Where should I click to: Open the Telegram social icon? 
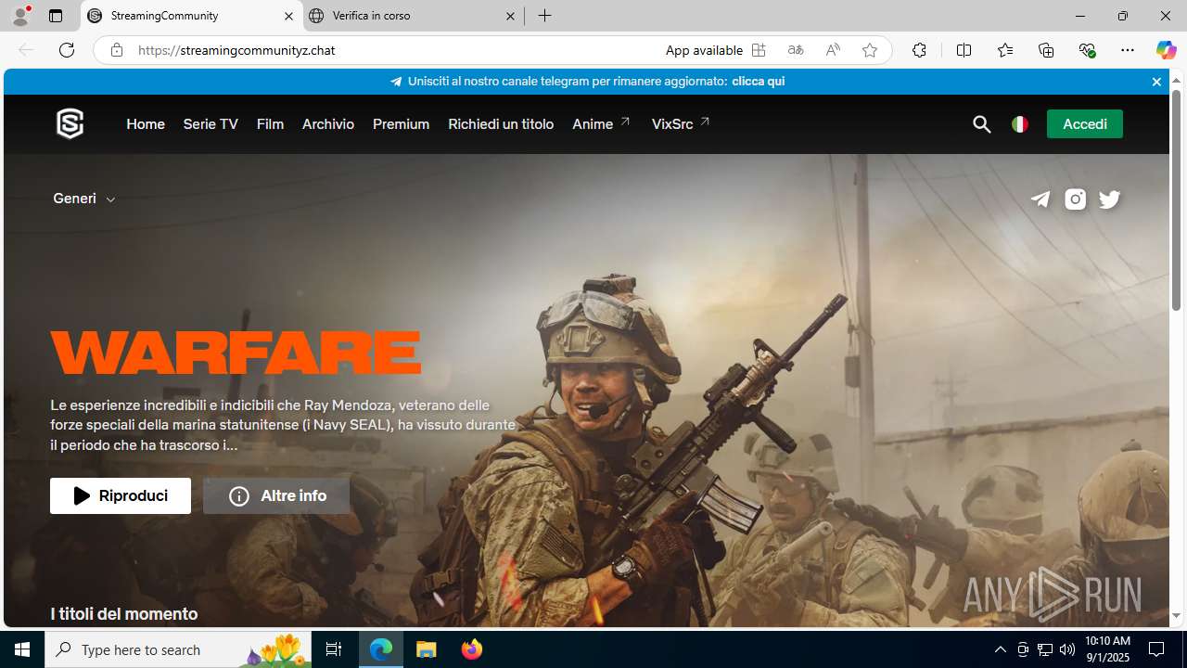[1040, 199]
